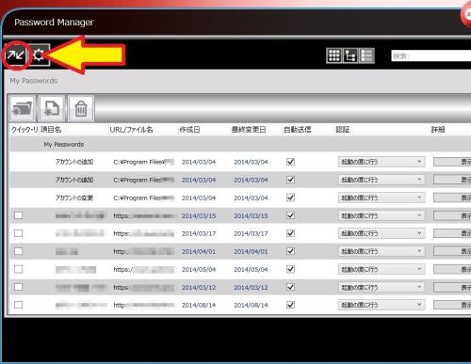This screenshot has width=471, height=364.
Task: Click 表示 button for 2014/03/17 entry
Action: click(452, 233)
